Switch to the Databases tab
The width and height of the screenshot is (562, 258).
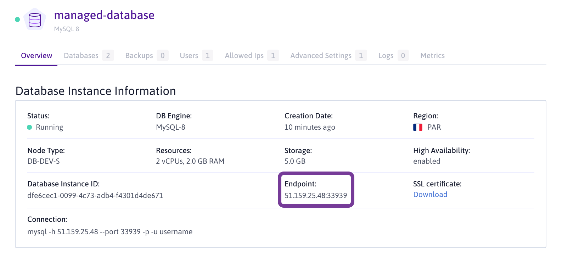[81, 56]
